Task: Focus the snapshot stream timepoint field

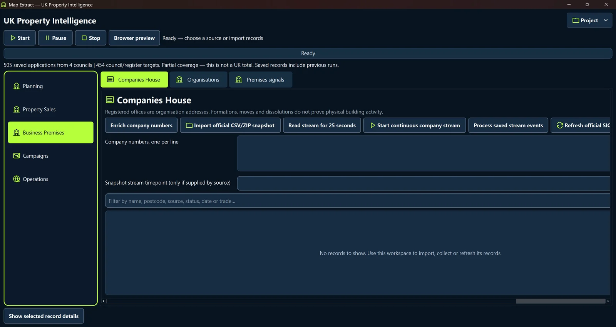Action: 423,183
